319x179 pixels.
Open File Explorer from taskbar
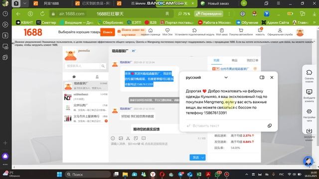[x=125, y=175]
